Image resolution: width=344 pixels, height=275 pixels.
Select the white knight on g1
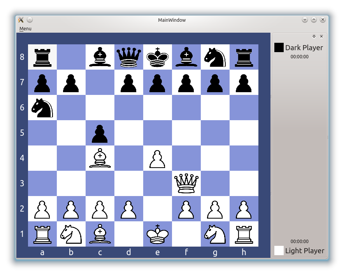click(x=215, y=234)
